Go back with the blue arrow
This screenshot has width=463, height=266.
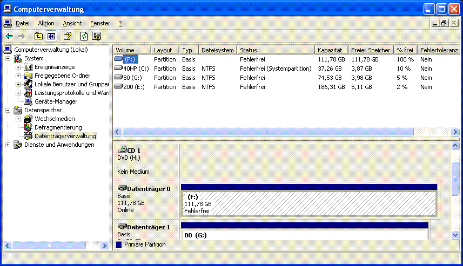pyautogui.click(x=9, y=36)
